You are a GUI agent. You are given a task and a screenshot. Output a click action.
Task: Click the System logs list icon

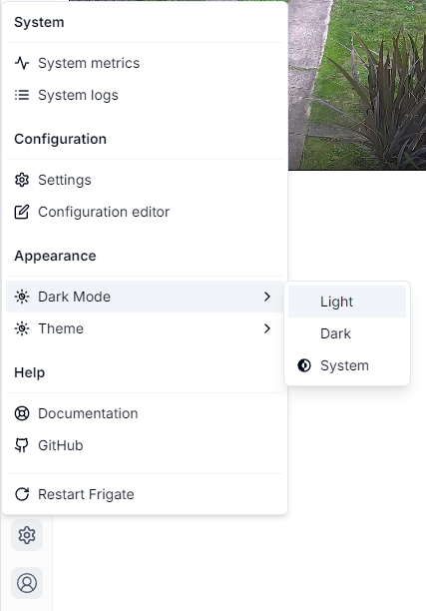(22, 95)
